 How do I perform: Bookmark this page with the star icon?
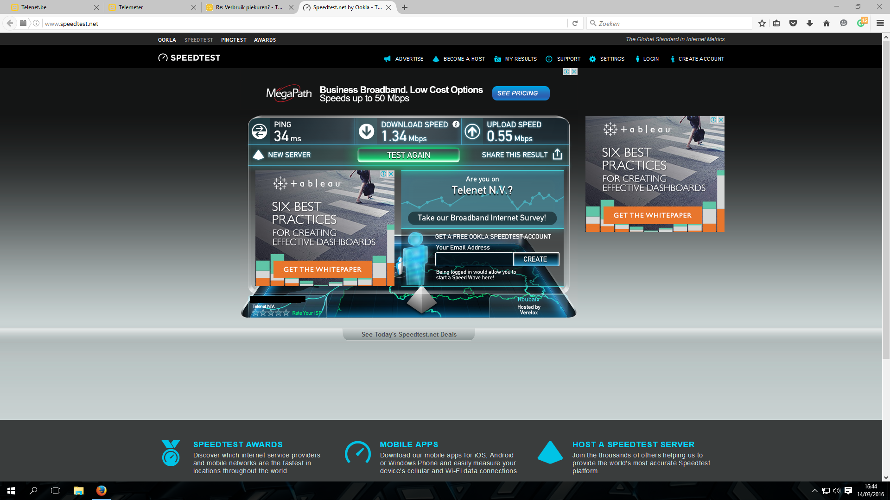[x=762, y=23]
